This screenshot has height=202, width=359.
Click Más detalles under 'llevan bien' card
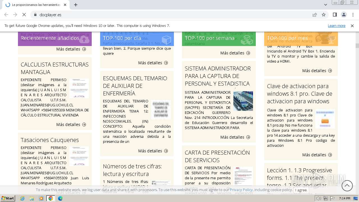153,63
